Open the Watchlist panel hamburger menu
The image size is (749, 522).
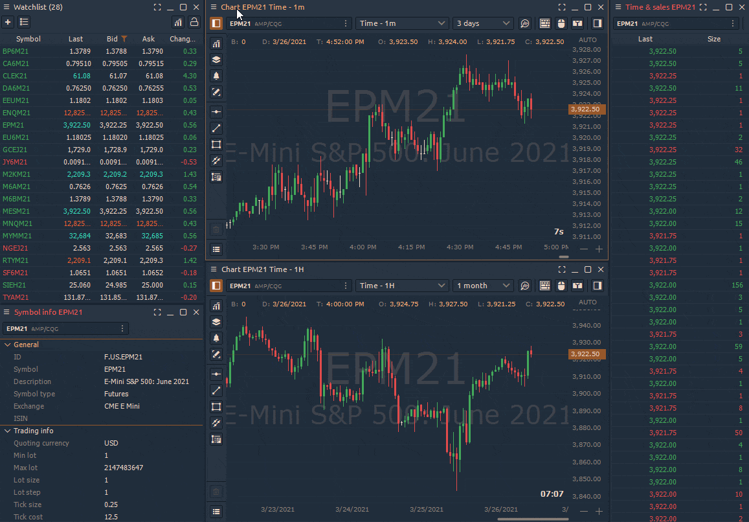pos(6,7)
